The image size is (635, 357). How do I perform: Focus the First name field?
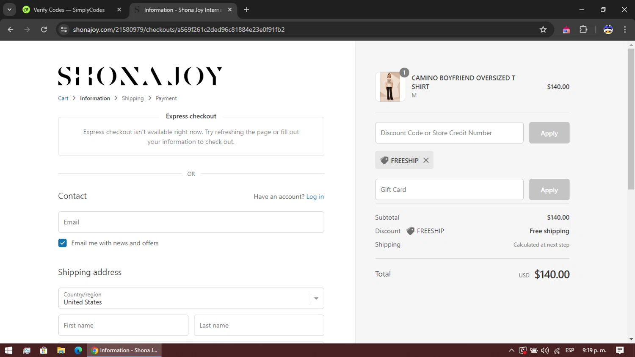point(123,325)
